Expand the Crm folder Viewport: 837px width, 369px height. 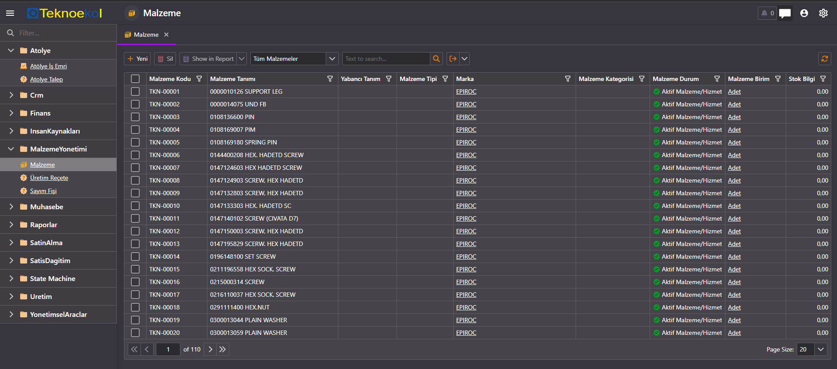pyautogui.click(x=11, y=95)
